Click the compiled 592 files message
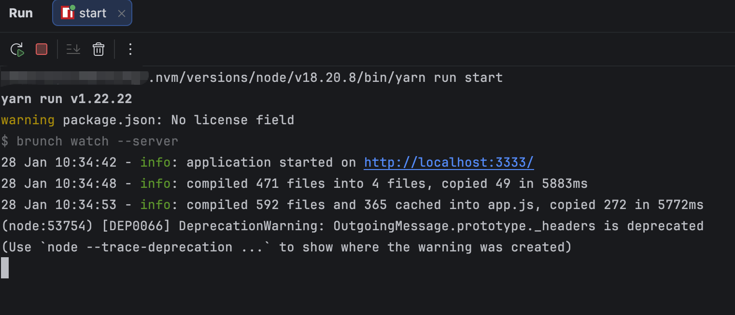 click(x=444, y=205)
